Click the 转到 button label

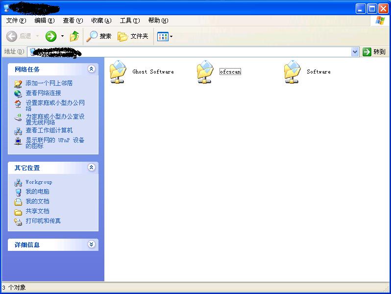[379, 52]
